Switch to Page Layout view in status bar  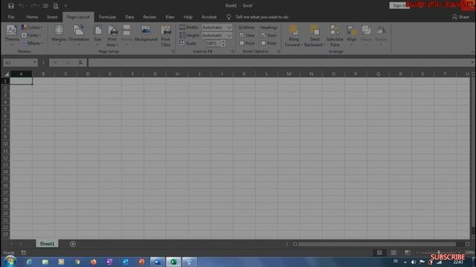tap(393, 252)
